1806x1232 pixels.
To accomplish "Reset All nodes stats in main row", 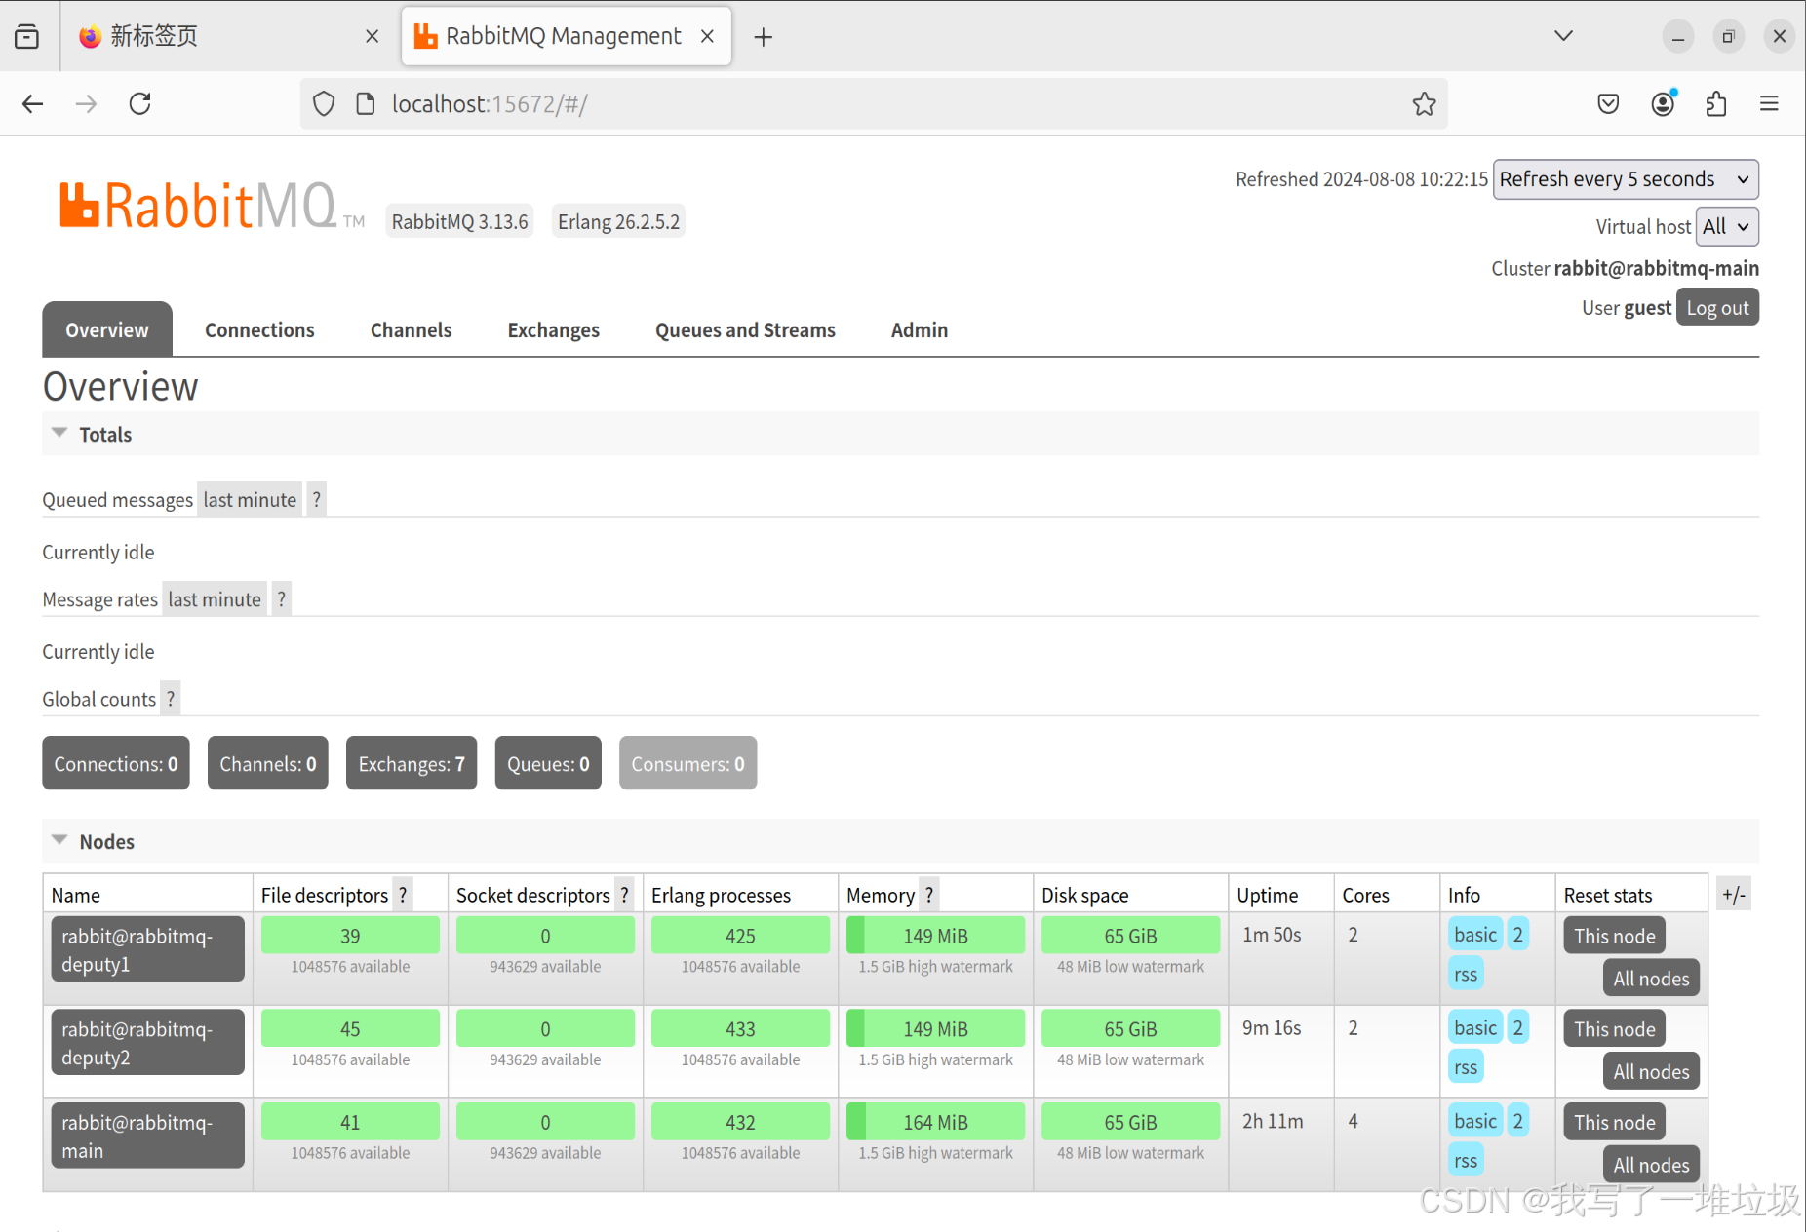I will (1651, 1165).
